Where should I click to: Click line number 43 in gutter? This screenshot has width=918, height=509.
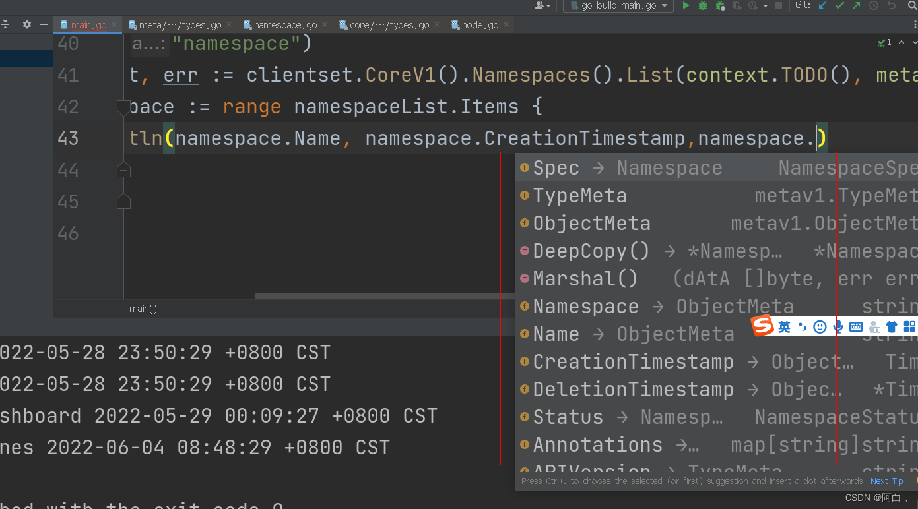click(68, 138)
